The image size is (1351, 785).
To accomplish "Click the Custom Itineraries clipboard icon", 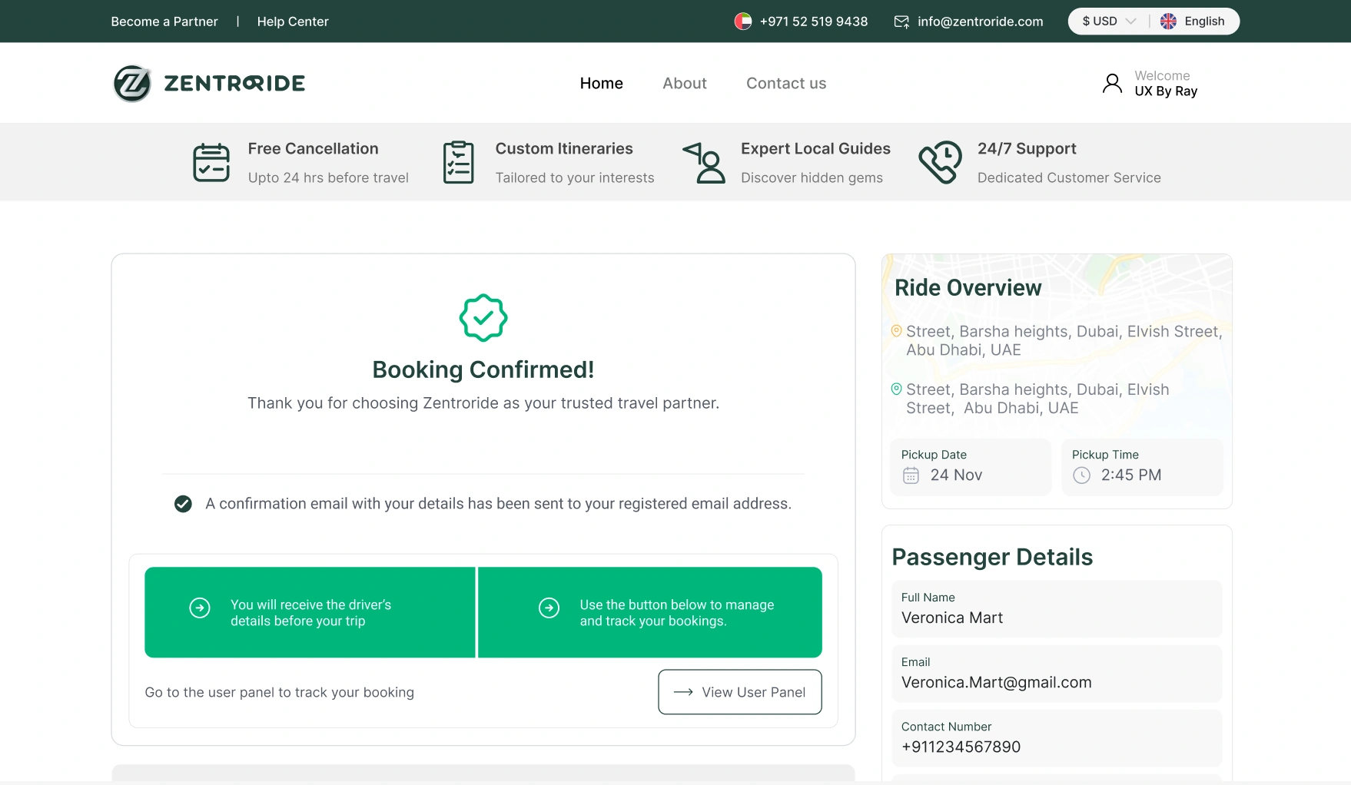I will 459,162.
